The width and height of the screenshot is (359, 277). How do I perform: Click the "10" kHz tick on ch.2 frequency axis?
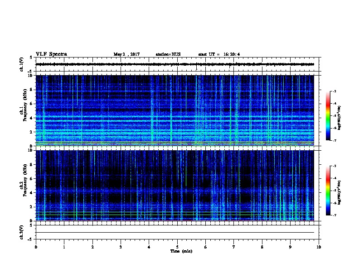(31, 150)
